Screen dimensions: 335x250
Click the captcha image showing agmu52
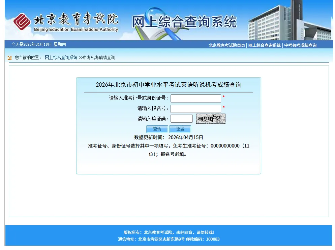pyautogui.click(x=211, y=118)
